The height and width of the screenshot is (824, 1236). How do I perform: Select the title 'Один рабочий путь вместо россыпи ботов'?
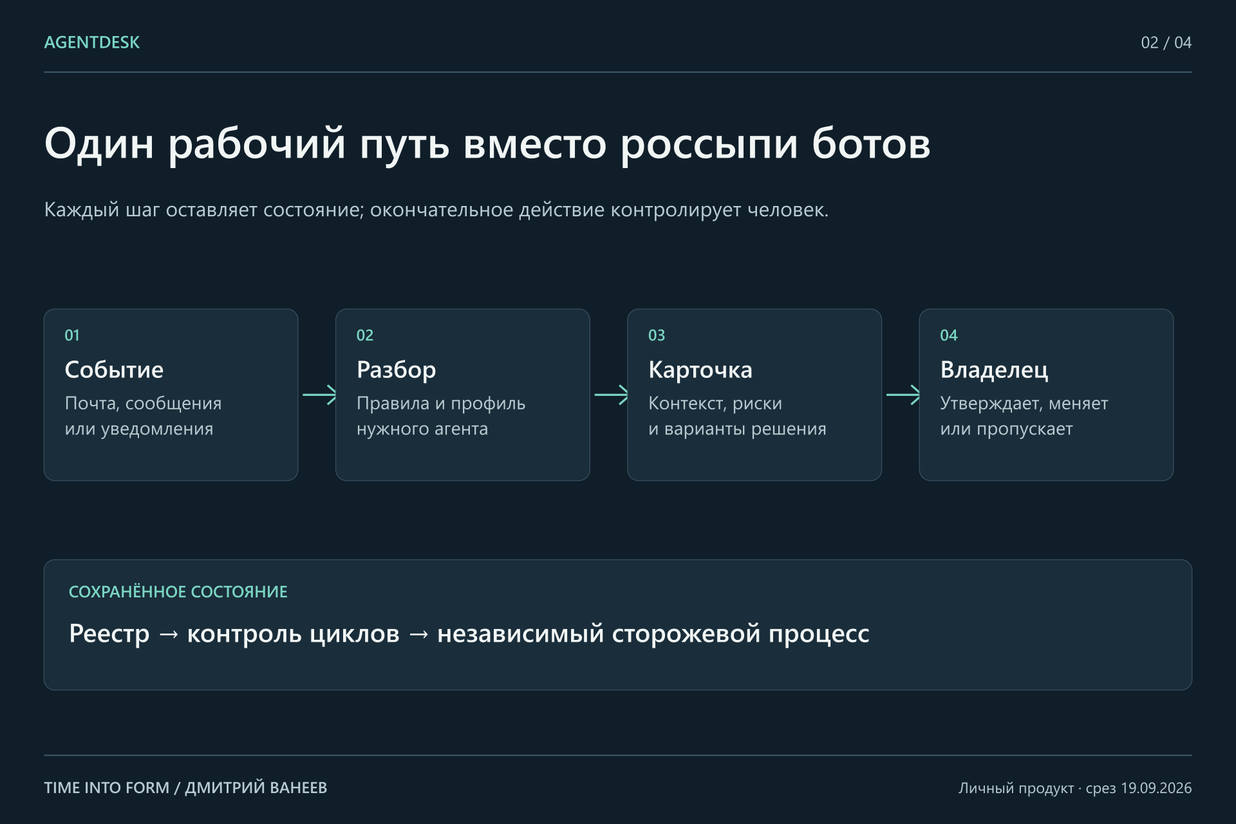click(x=487, y=144)
